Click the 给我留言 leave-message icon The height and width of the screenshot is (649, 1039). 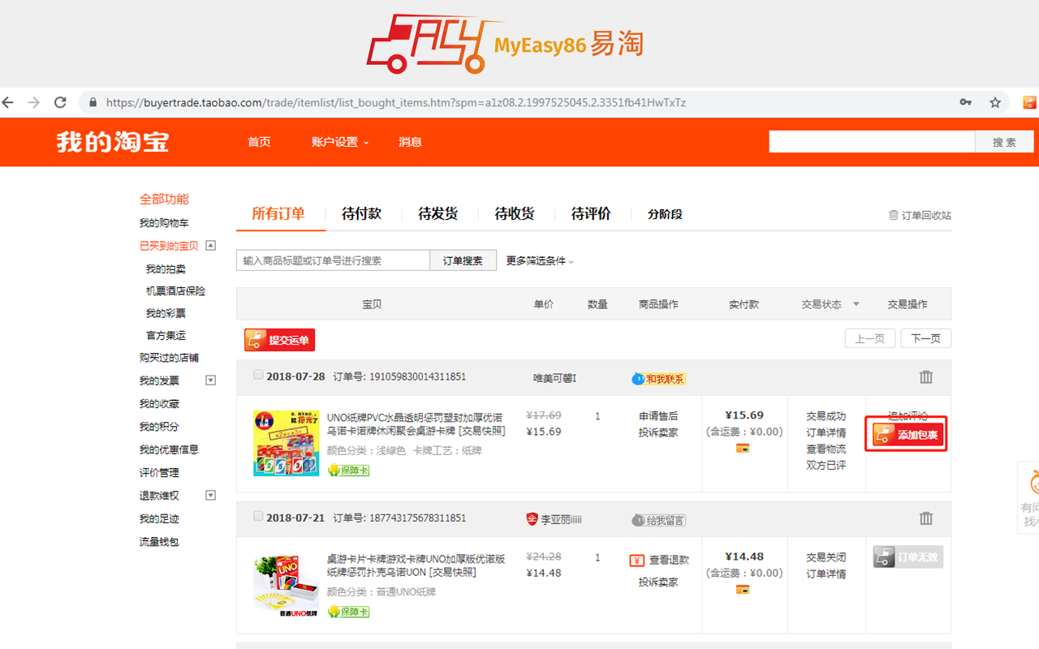(x=660, y=518)
